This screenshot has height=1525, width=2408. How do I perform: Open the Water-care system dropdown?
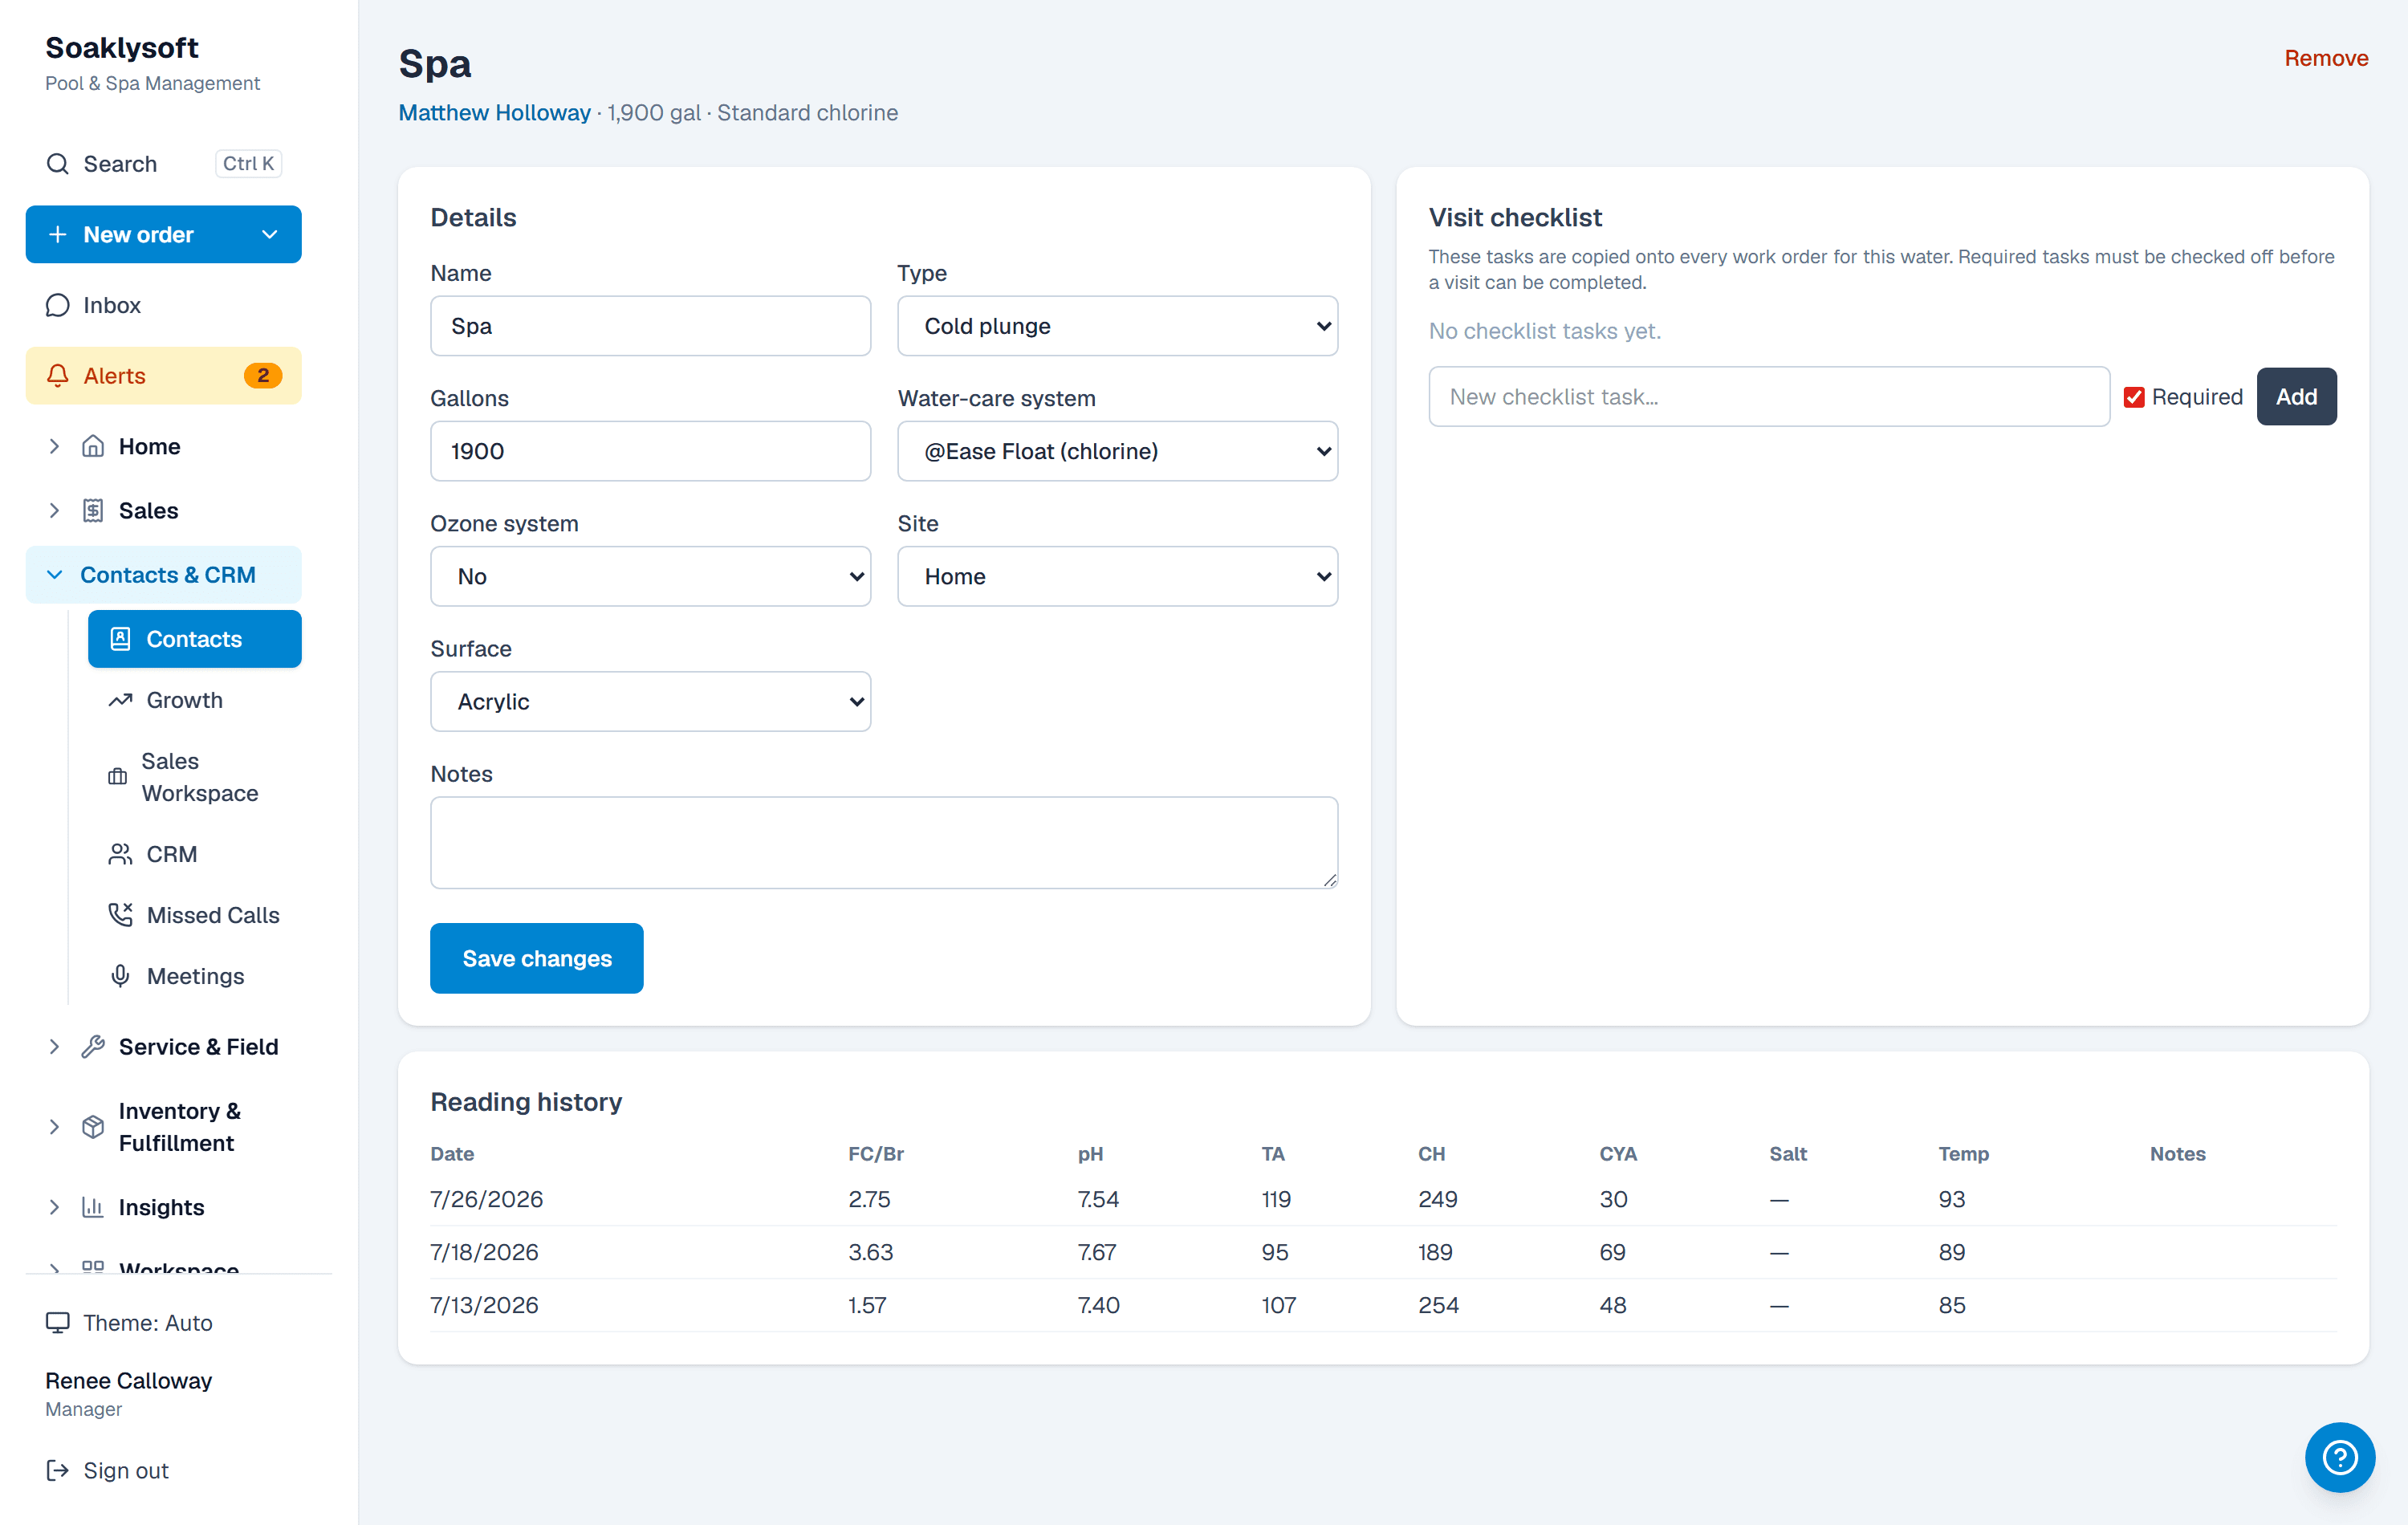[1117, 451]
